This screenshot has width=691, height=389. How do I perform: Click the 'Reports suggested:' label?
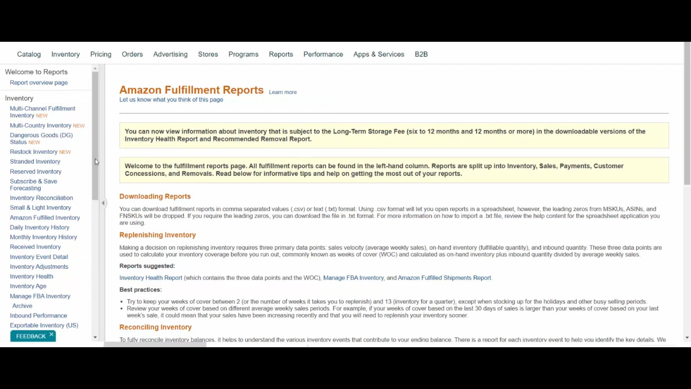point(147,266)
